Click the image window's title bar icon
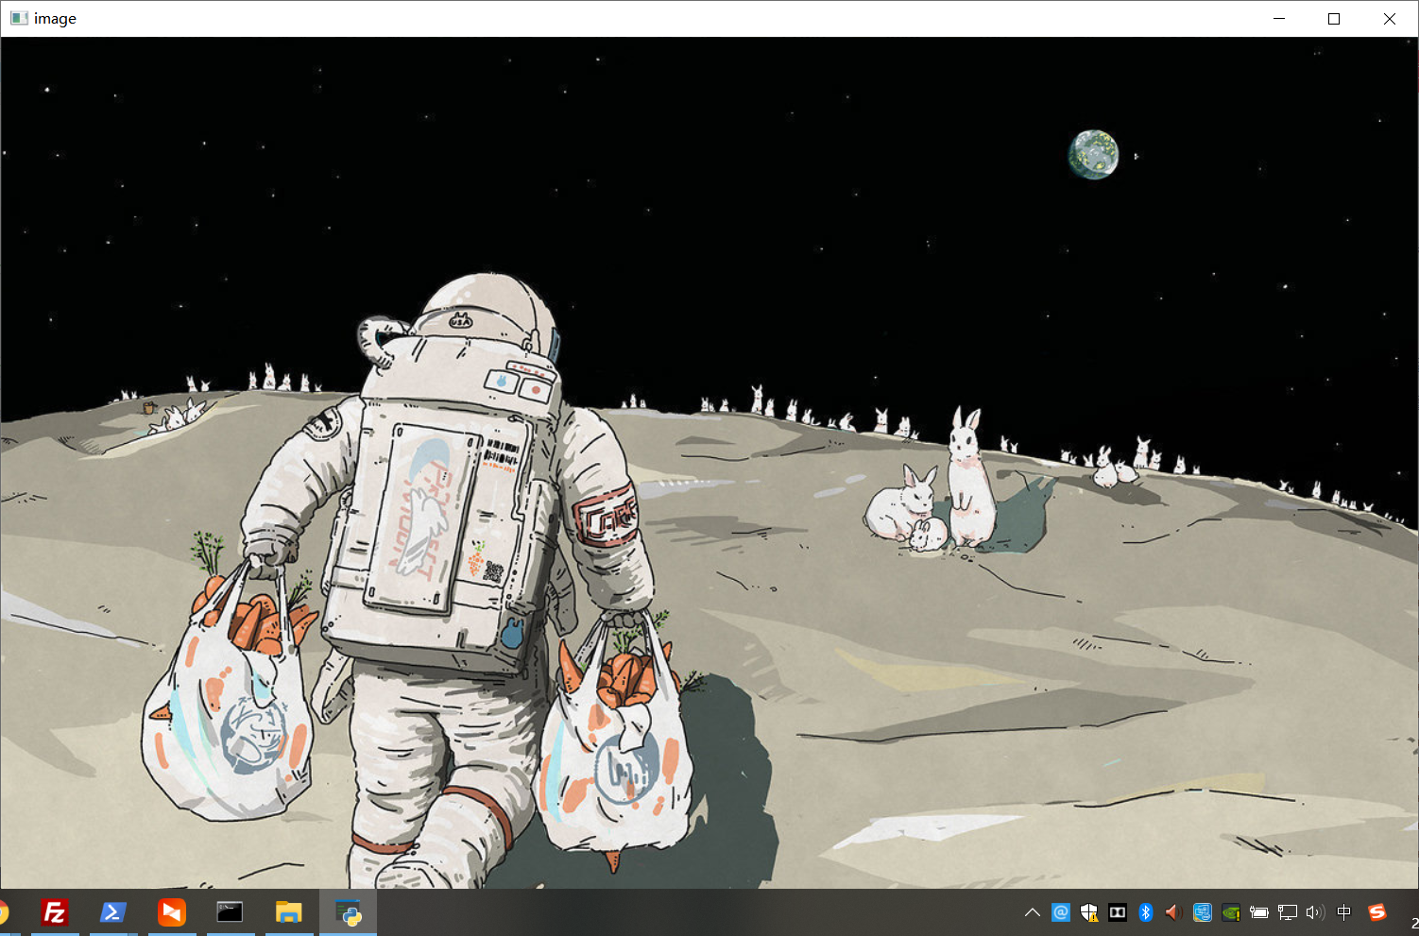The height and width of the screenshot is (936, 1419). (x=19, y=18)
